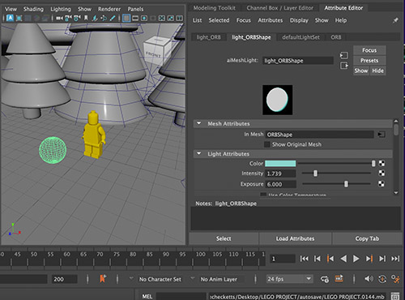Switch to Channel Box / Layer Editor tab
405x300 pixels.
279,8
